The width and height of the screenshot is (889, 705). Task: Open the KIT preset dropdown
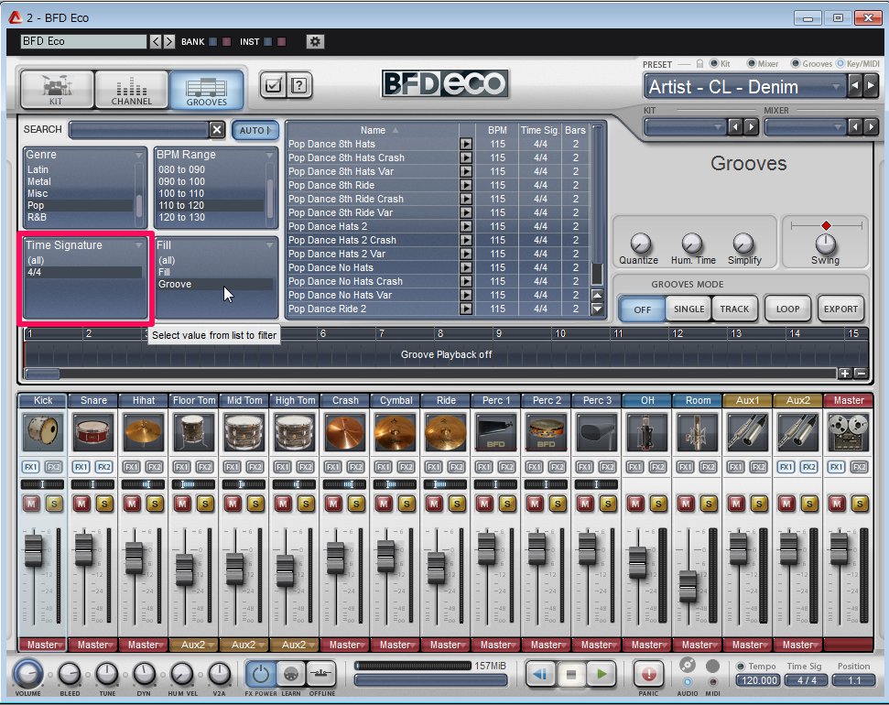point(685,126)
